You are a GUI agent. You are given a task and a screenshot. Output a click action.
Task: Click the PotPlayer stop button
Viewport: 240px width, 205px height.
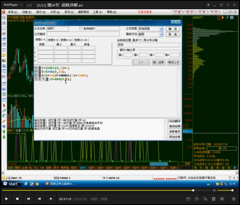(x=17, y=199)
